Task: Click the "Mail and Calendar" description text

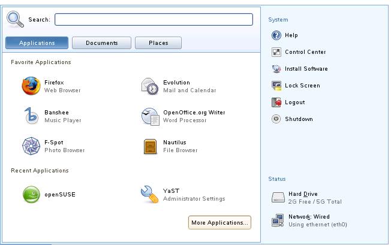Action: [x=190, y=90]
